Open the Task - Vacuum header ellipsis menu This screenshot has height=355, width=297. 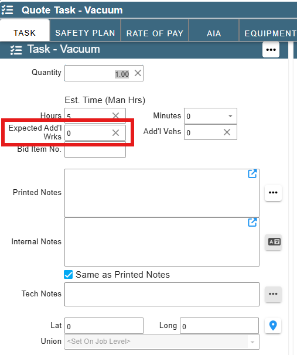tap(271, 50)
